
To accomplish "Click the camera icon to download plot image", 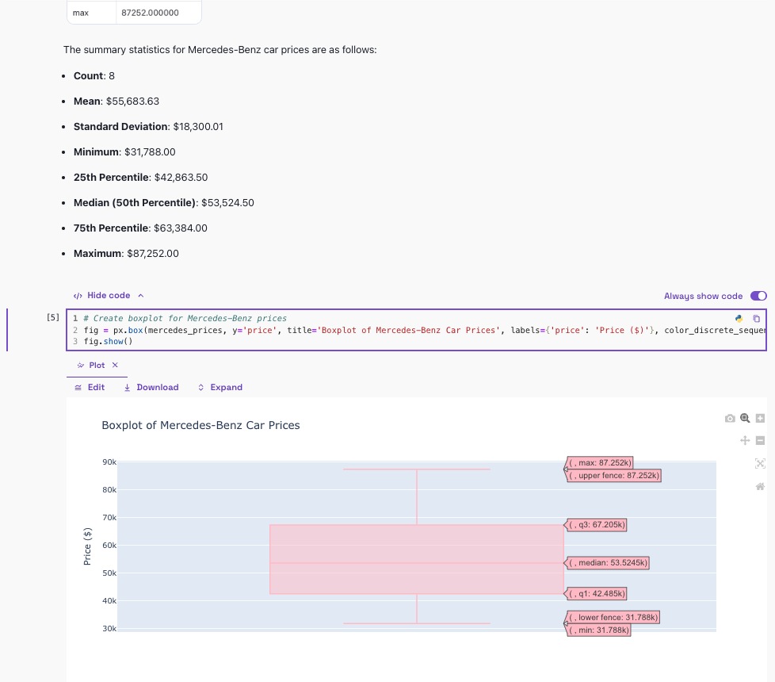I will (730, 418).
